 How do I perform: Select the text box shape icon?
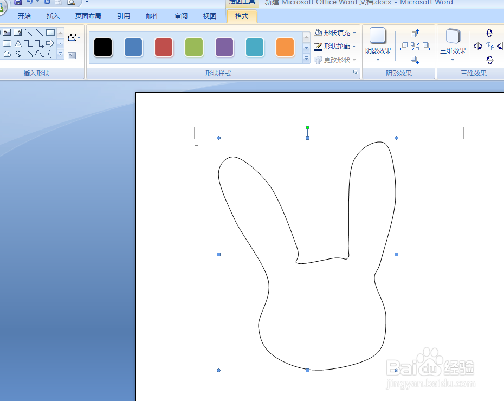point(7,33)
